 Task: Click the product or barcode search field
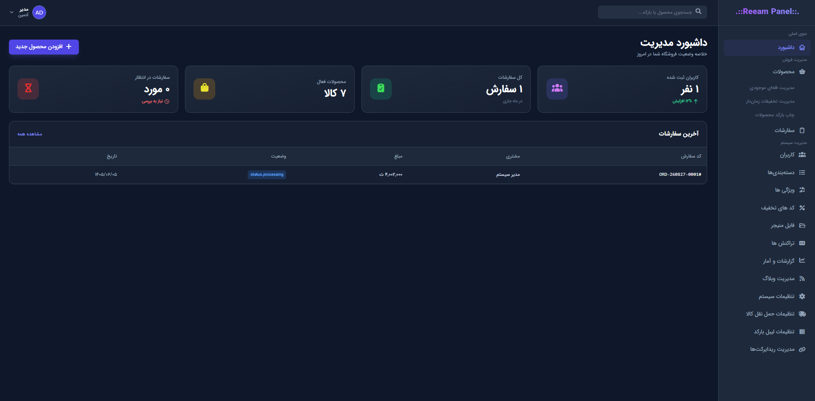pos(652,12)
